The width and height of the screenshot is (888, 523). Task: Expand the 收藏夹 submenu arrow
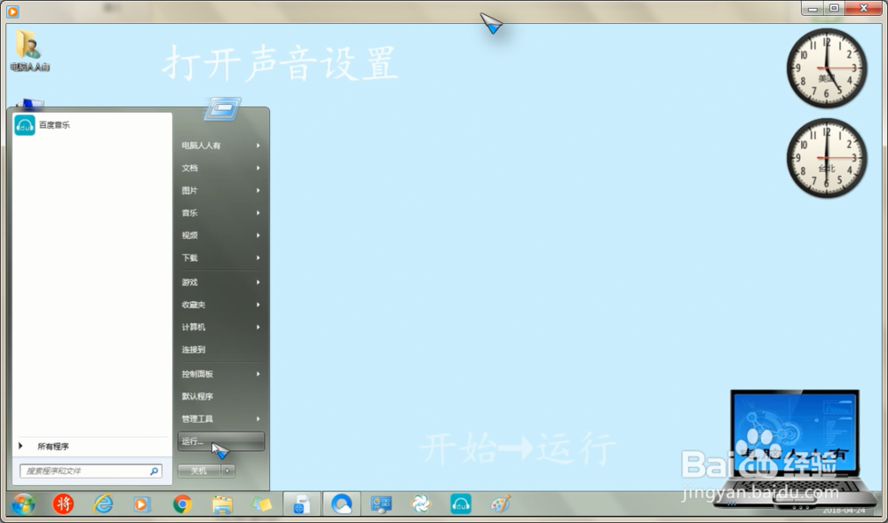pyautogui.click(x=258, y=305)
